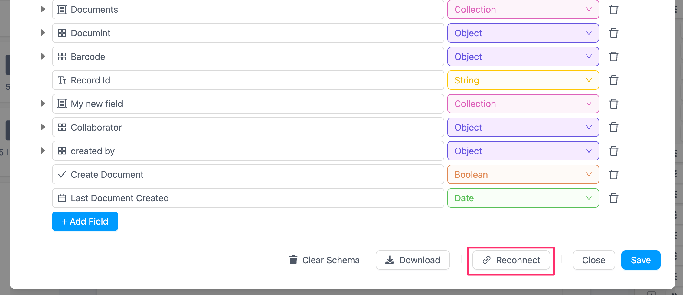Delete the Create Document field
The image size is (683, 295).
click(613, 174)
